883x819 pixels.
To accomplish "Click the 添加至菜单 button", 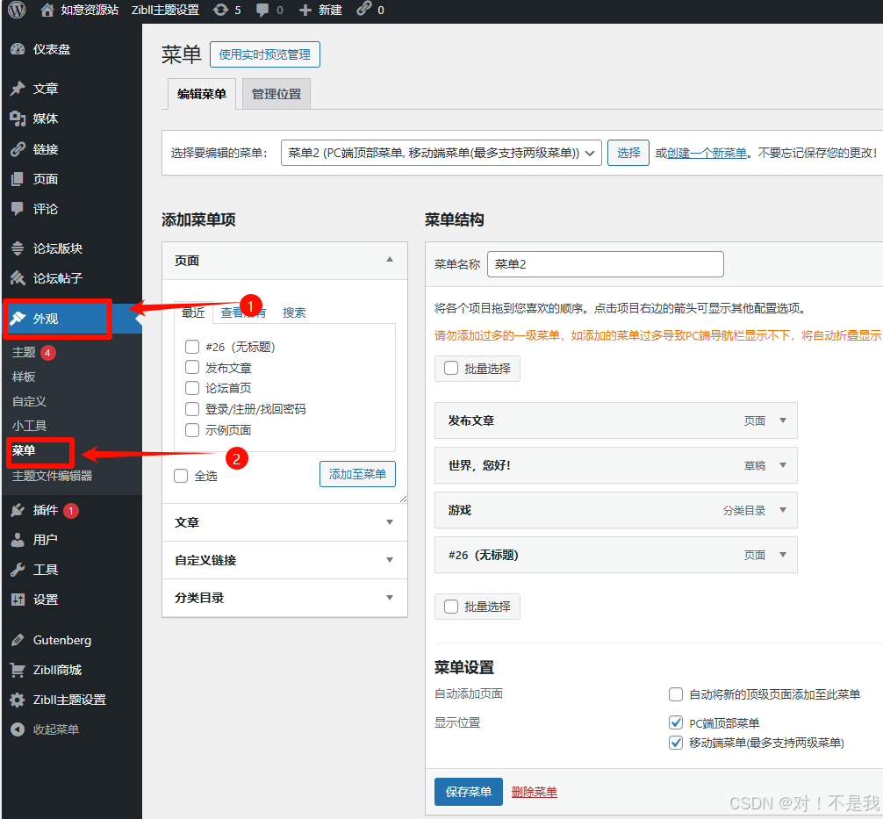I will (x=357, y=474).
